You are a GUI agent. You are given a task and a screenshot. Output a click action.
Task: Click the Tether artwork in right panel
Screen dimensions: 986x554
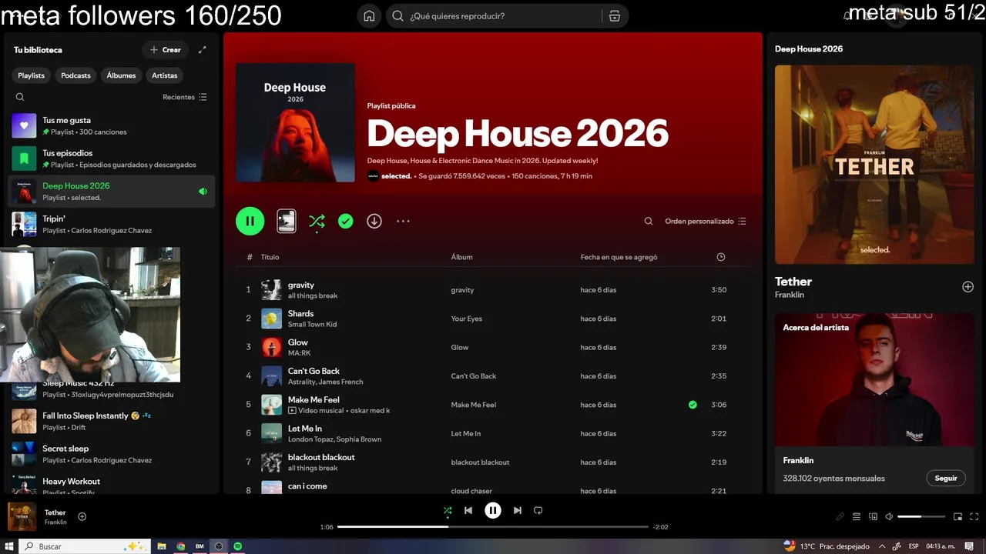pos(874,164)
